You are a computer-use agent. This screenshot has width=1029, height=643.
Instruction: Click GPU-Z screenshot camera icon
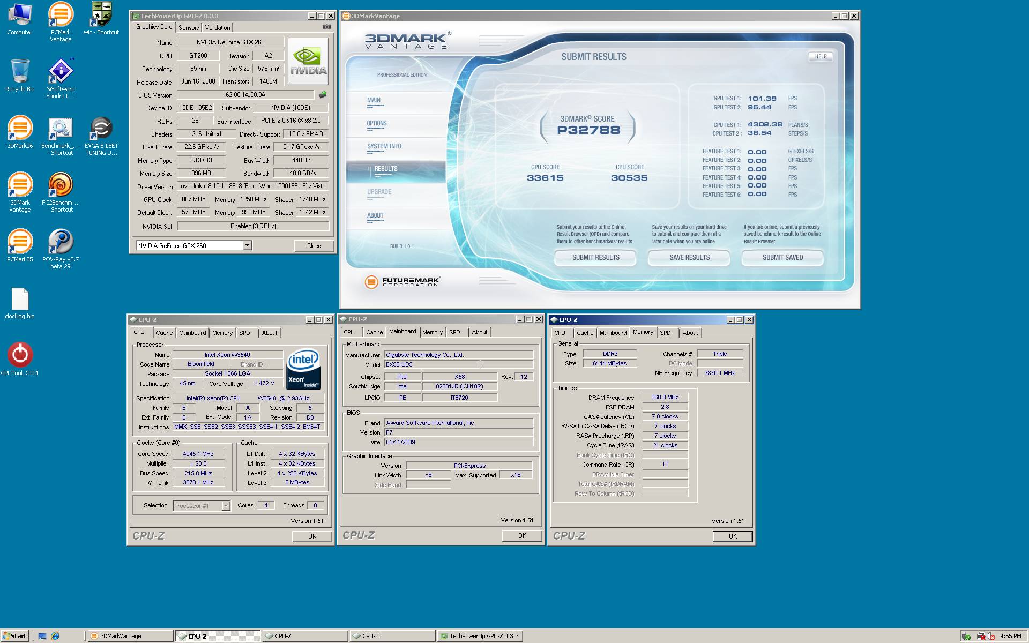click(x=326, y=27)
